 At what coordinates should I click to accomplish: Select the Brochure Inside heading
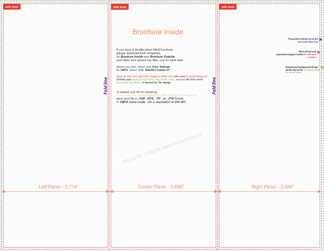tap(158, 32)
